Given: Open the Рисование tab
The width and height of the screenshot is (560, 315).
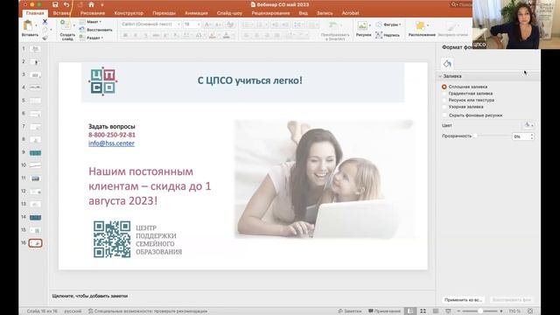Looking at the screenshot, I should coord(93,13).
